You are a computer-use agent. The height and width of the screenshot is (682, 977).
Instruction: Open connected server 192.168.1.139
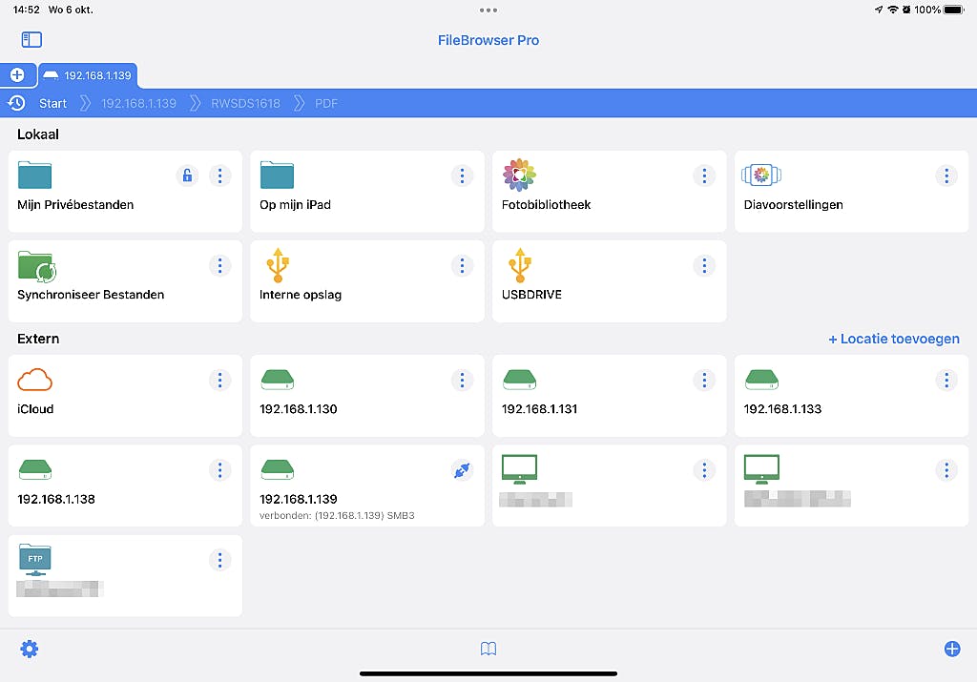click(367, 486)
